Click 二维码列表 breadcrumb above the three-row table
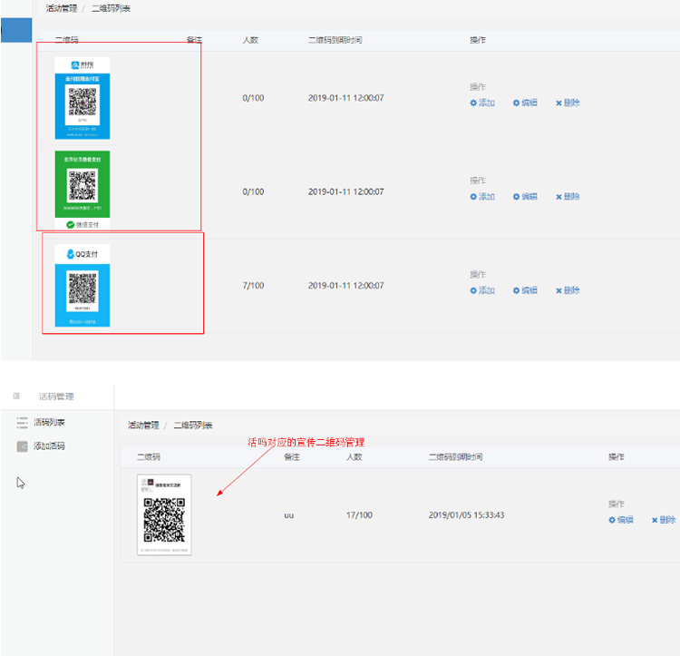 point(111,9)
